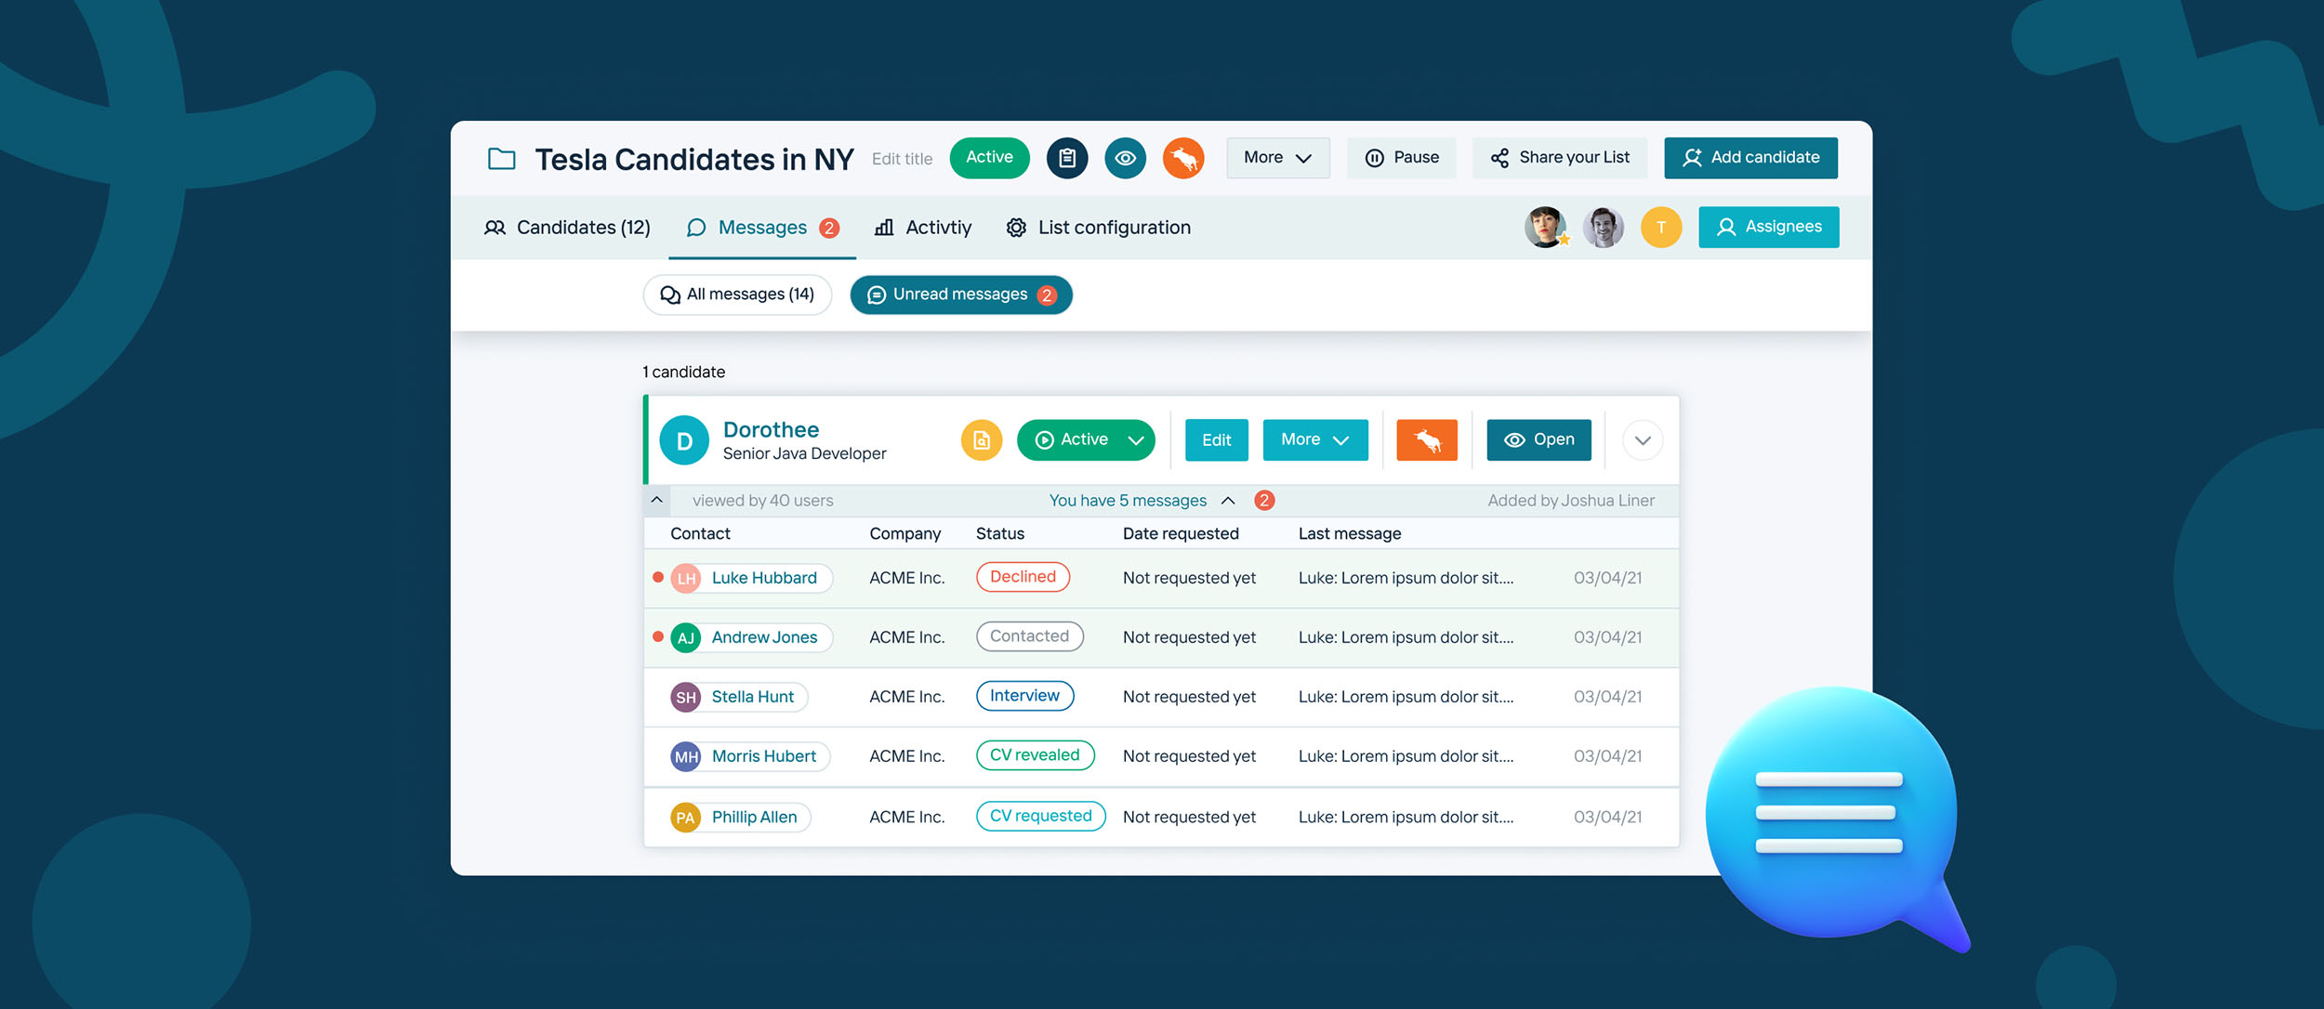This screenshot has width=2324, height=1009.
Task: Click the clipboard icon in header
Action: pos(1066,158)
